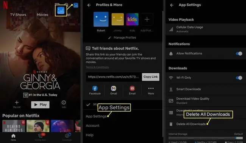The width and height of the screenshot is (246, 143).
Task: Tap the trash can icon
Action: (x=171, y=124)
